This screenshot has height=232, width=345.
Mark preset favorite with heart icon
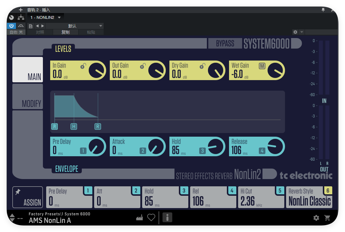click(151, 217)
